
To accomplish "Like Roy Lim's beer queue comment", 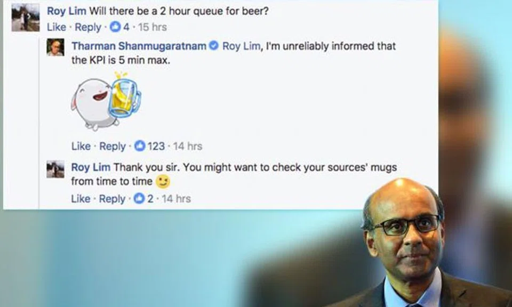I will click(57, 27).
